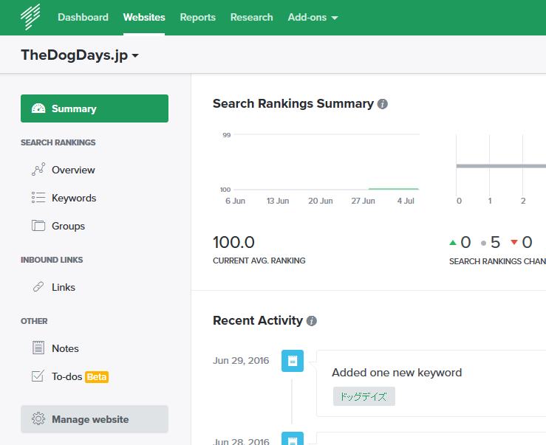
Task: Click the '27 Jun' chart axis label
Action: [363, 201]
